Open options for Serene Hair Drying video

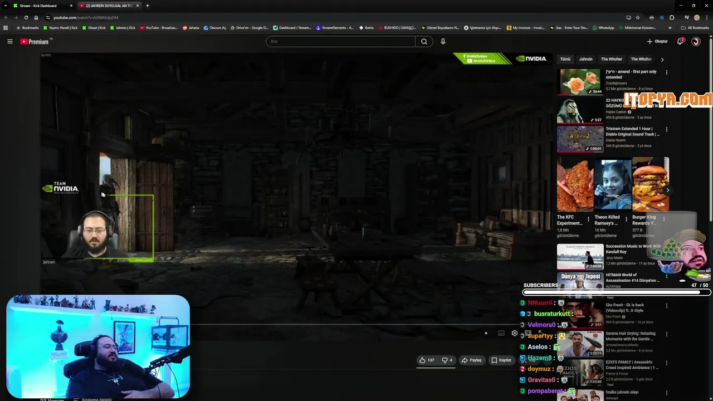coord(666,334)
